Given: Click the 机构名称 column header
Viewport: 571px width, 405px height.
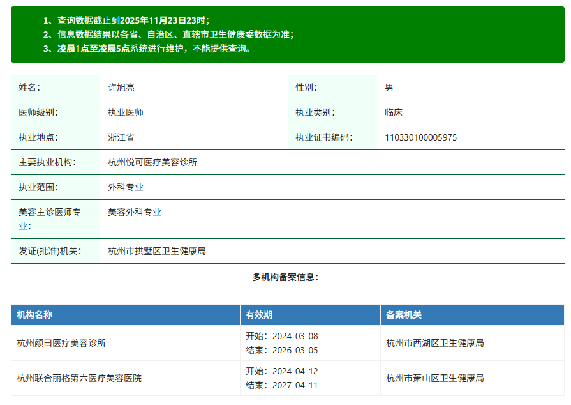Looking at the screenshot, I should [x=34, y=315].
